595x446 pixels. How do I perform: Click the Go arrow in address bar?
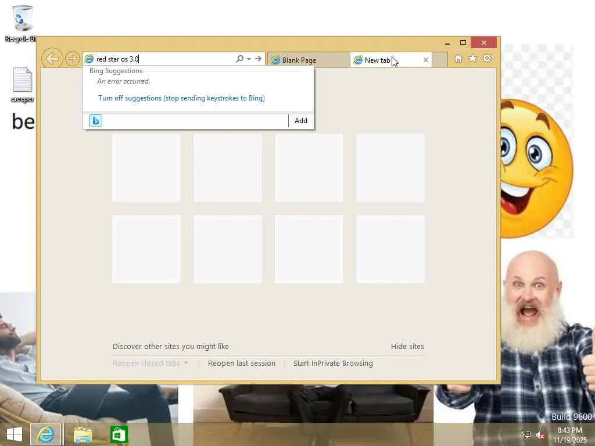259,59
